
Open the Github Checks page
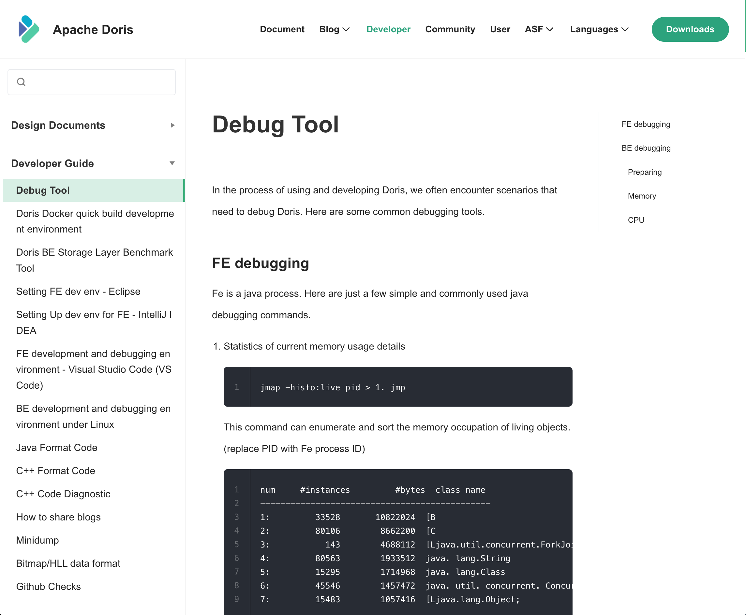coord(49,587)
